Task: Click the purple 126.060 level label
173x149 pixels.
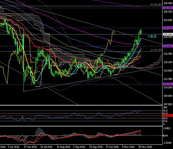Action: (168, 8)
